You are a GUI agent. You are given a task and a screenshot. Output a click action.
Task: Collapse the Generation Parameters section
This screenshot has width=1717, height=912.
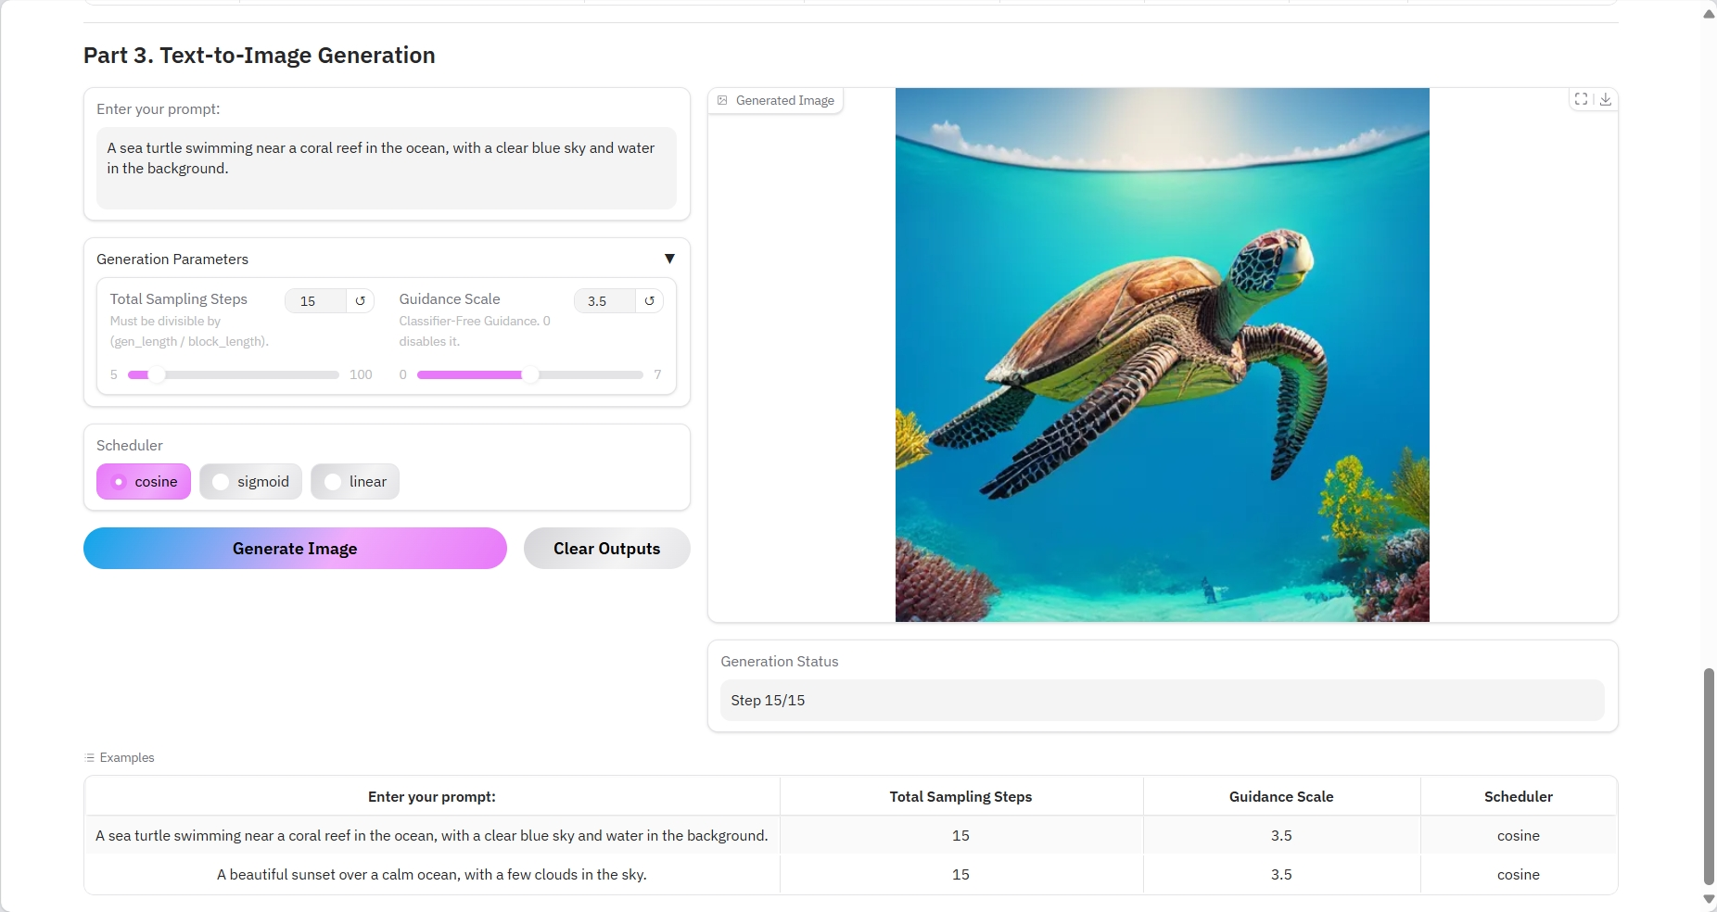[x=669, y=260]
